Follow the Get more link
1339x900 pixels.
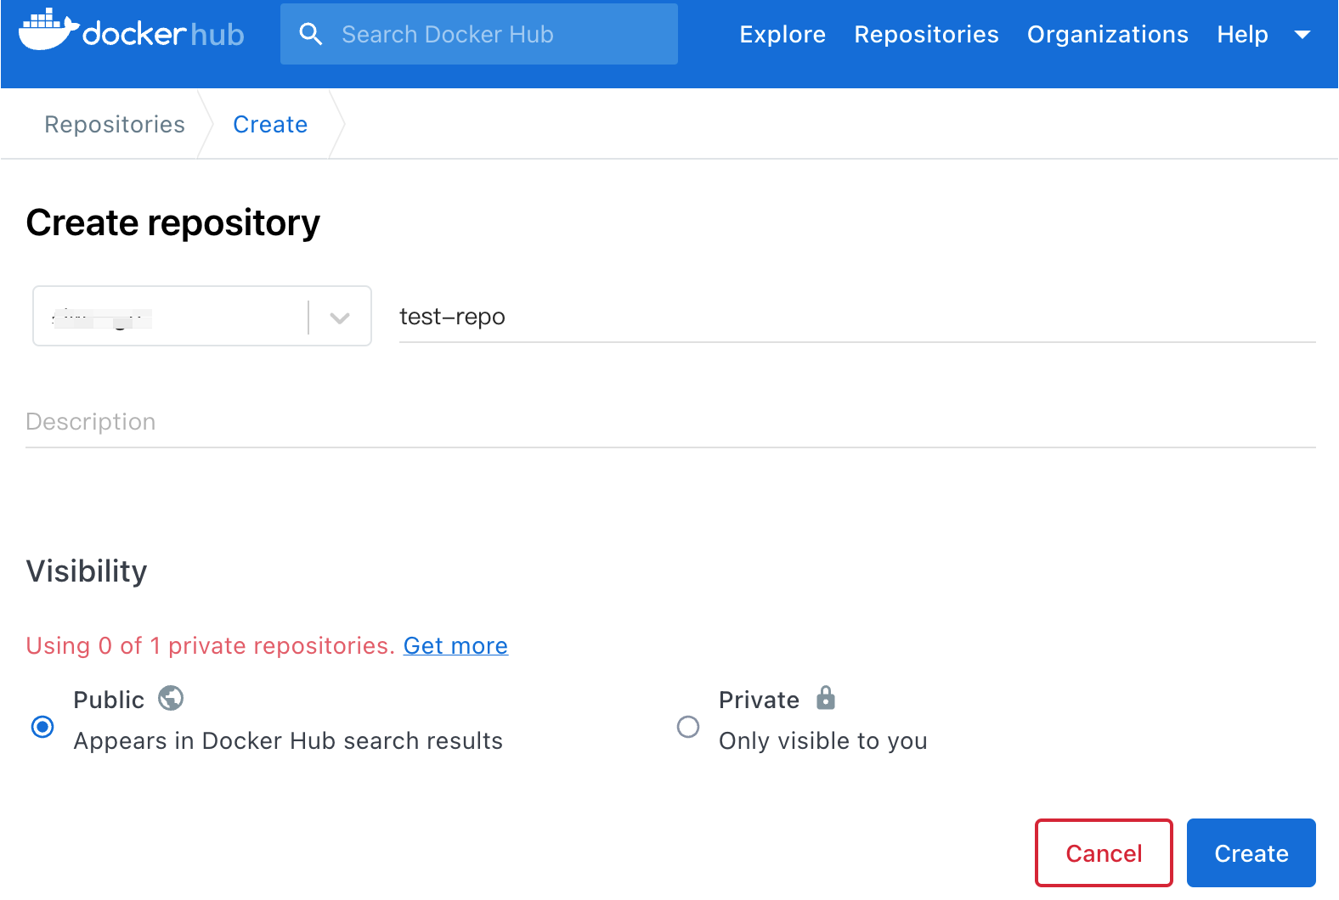pos(455,645)
